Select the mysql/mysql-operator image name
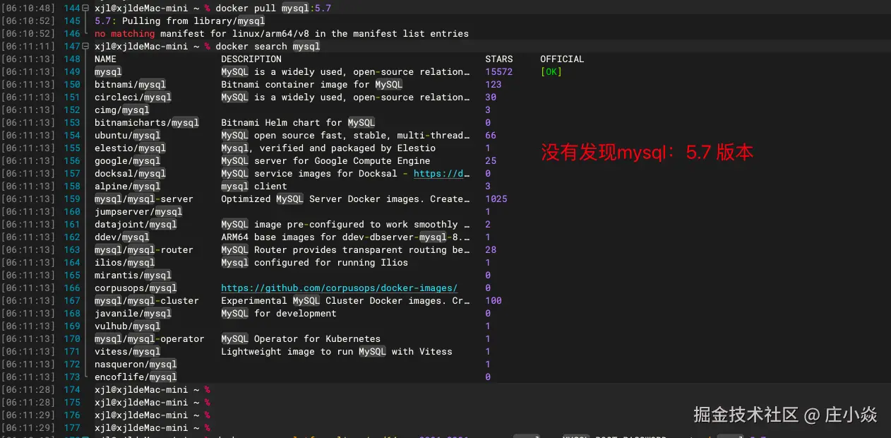Image resolution: width=891 pixels, height=438 pixels. coord(150,339)
